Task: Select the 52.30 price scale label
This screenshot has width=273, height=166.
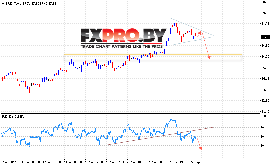Action: (x=265, y=101)
